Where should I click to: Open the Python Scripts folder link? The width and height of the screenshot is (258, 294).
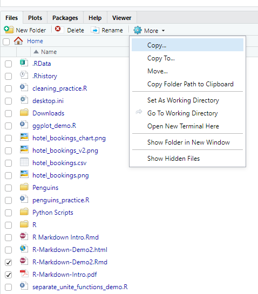53,213
